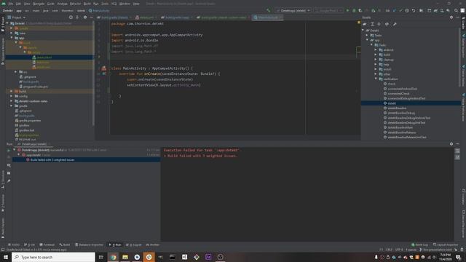The width and height of the screenshot is (466, 262).
Task: Collapse the app module in Project tree
Action: click(12, 38)
